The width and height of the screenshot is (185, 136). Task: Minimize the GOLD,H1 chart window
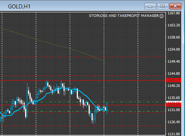click(x=150, y=6)
